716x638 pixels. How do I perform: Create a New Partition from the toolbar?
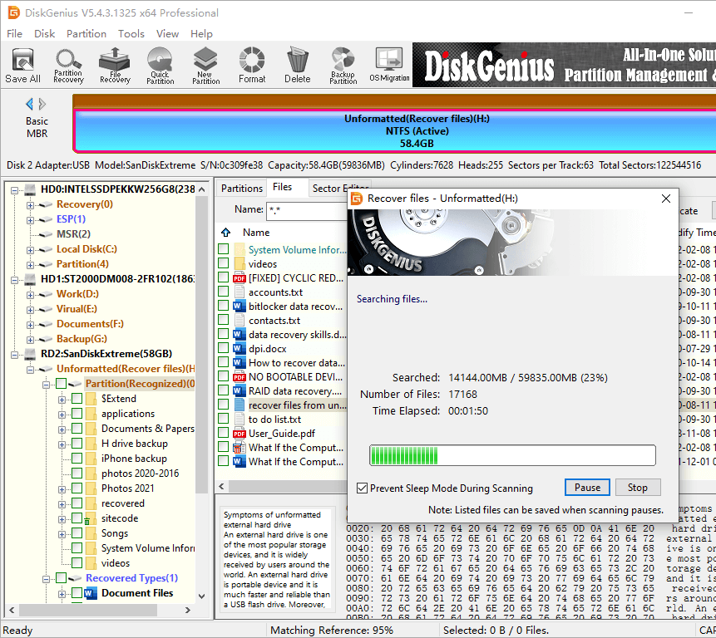pyautogui.click(x=205, y=65)
